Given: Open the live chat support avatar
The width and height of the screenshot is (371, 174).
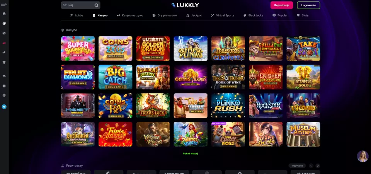Looking at the screenshot, I should (362, 156).
